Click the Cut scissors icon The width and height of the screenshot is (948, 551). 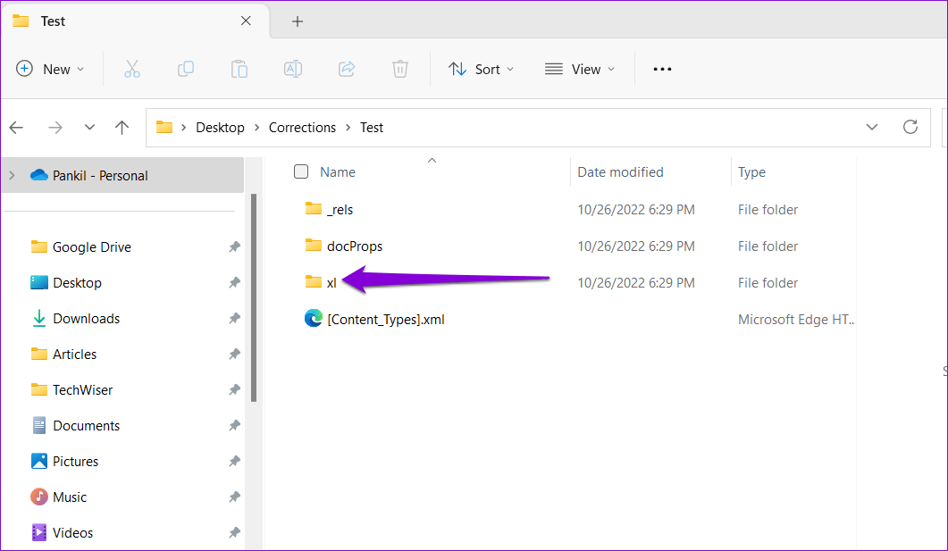pyautogui.click(x=132, y=69)
